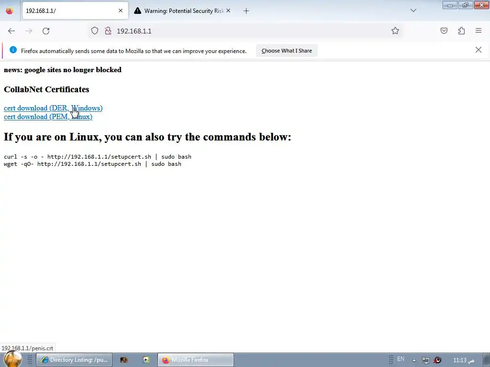Expand the list all tabs dropdown
The width and height of the screenshot is (490, 367).
coord(413,11)
